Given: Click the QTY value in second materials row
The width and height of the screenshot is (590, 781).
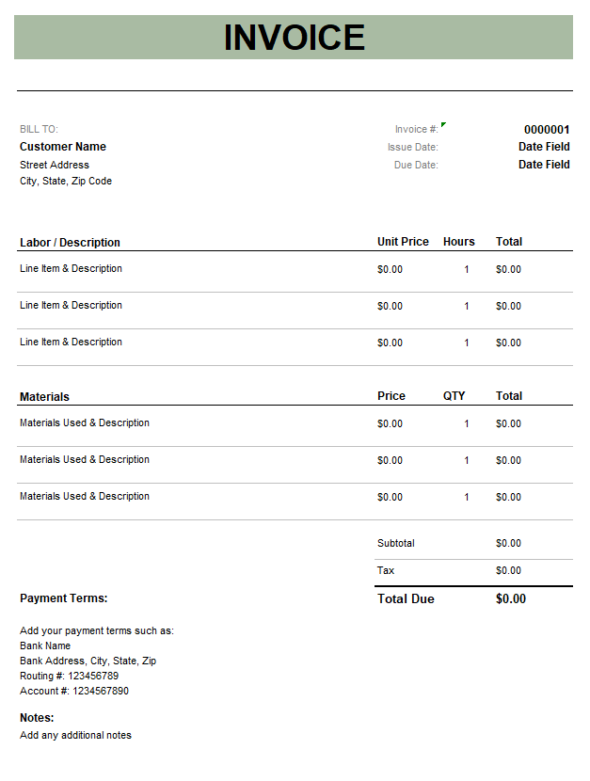Looking at the screenshot, I should [466, 461].
